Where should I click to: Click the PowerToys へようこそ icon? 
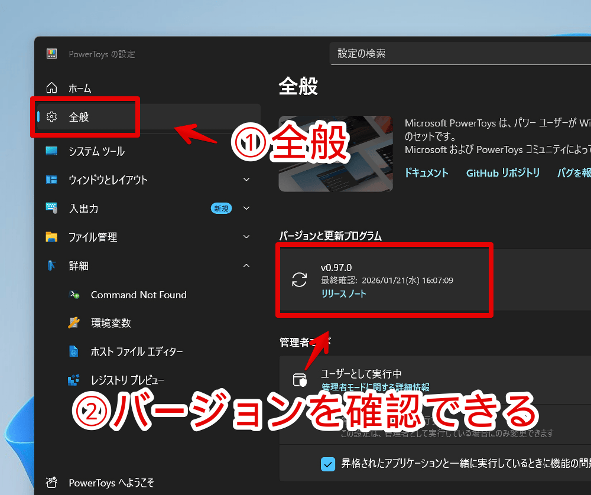click(52, 483)
